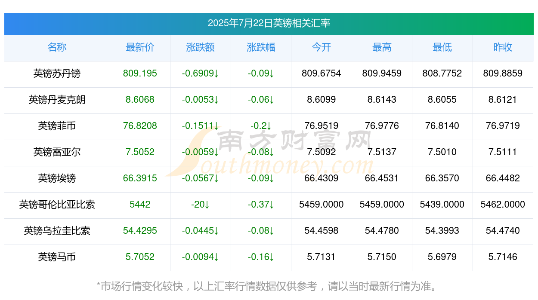This screenshot has height=300, width=538.
Task: Select the 最低 column header
Action: coord(442,47)
